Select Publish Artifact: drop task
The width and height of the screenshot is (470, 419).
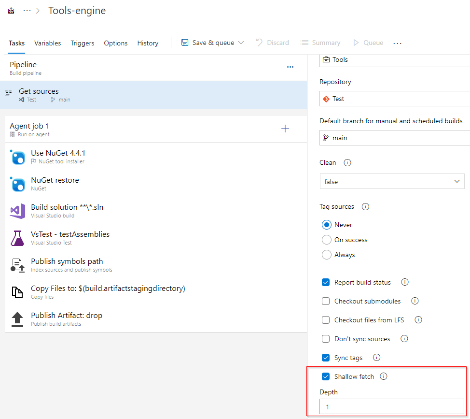[156, 319]
